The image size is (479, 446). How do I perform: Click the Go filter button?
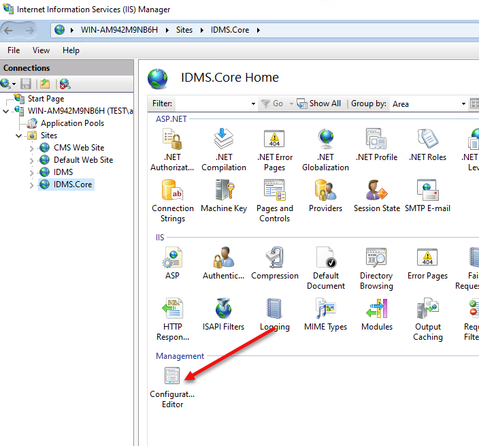[x=272, y=103]
